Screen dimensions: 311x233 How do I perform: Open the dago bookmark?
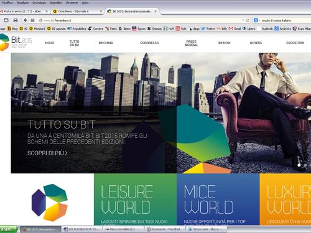194,29
